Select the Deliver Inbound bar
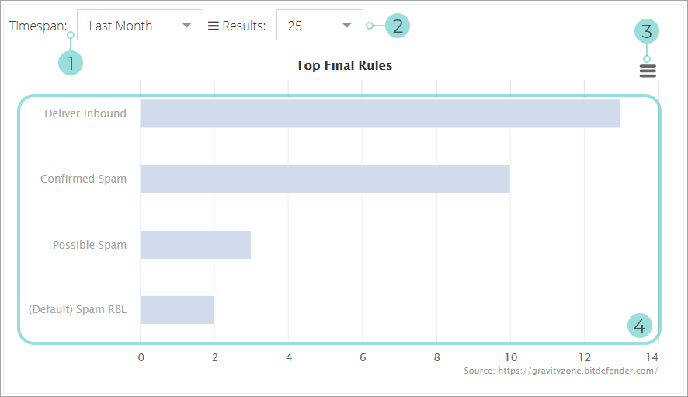Viewport: 688px width, 397px height. pos(380,113)
